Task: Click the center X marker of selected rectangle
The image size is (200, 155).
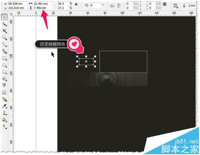Action: (x=86, y=61)
